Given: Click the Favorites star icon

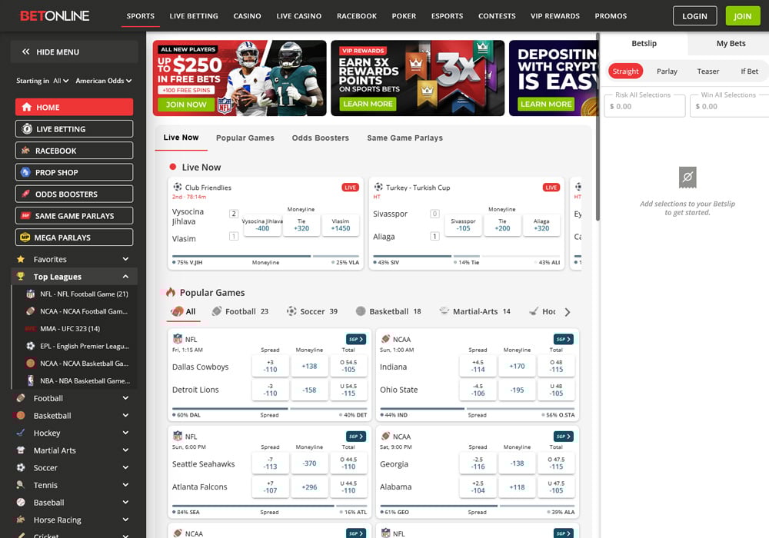Looking at the screenshot, I should [21, 259].
